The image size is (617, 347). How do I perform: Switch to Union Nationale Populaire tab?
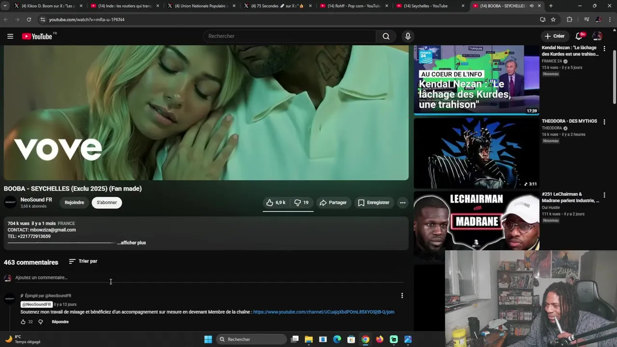201,6
